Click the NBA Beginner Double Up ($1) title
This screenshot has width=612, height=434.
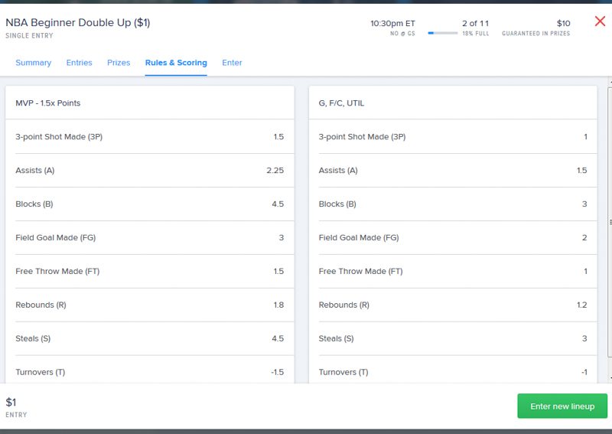78,23
